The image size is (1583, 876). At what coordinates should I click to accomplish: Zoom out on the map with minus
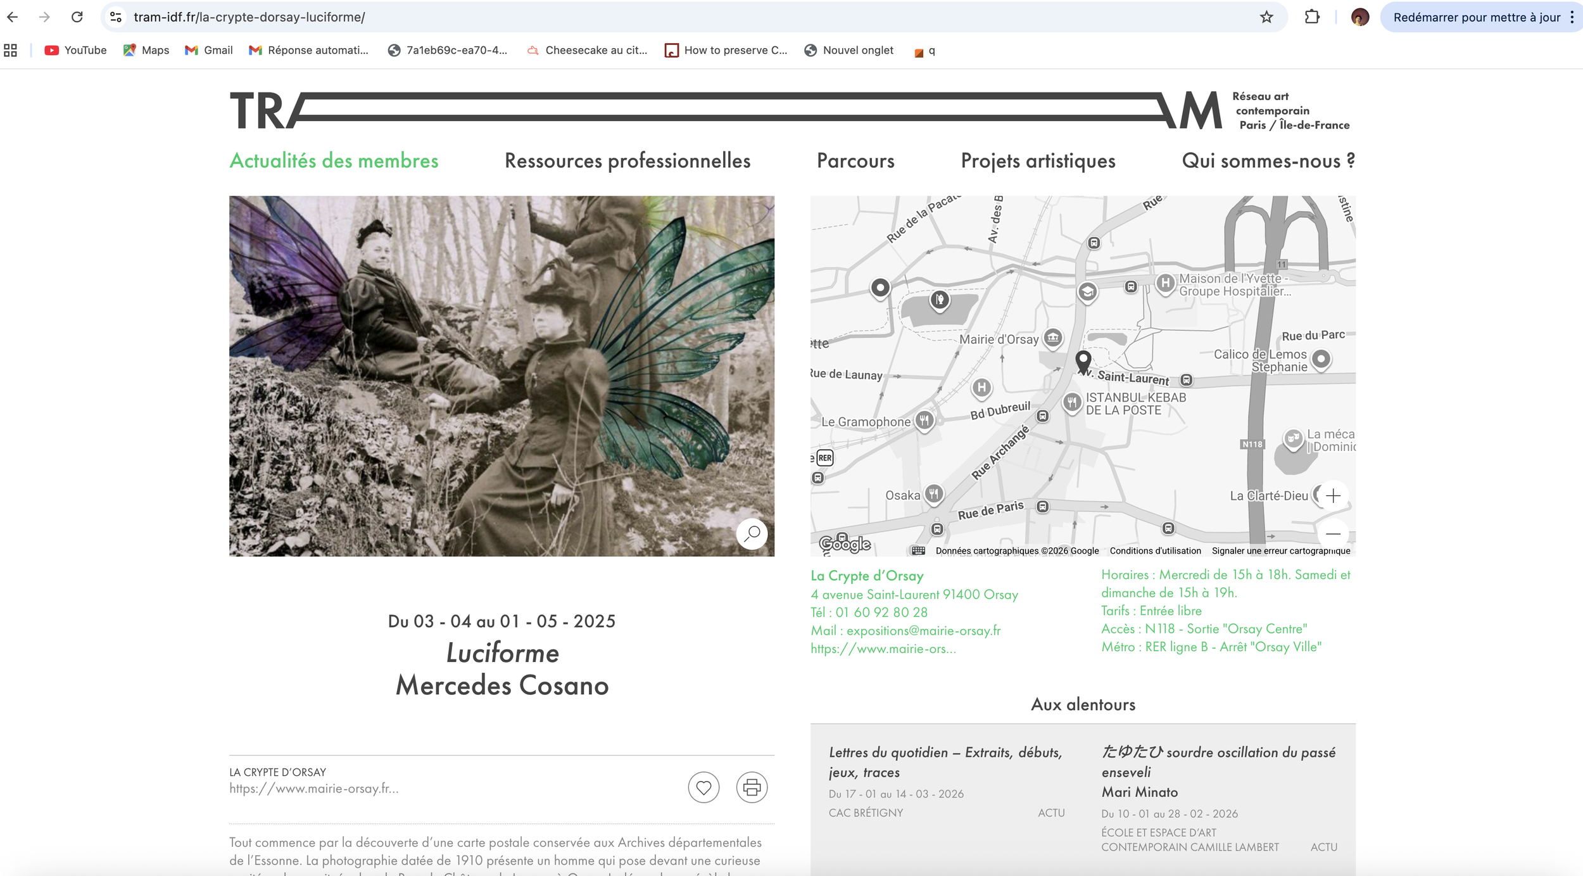[x=1333, y=534]
